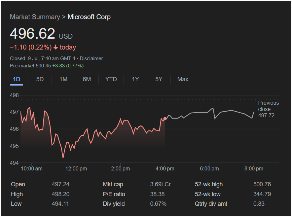Screen dimensions: 292x217
Task: Open the 1M chart range
Action: pos(63,79)
